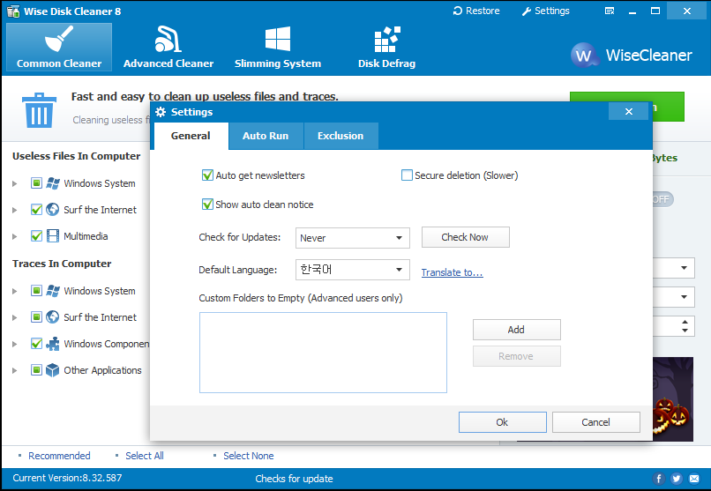Enable Secure deletion (Slower) option
The image size is (711, 491).
(408, 175)
